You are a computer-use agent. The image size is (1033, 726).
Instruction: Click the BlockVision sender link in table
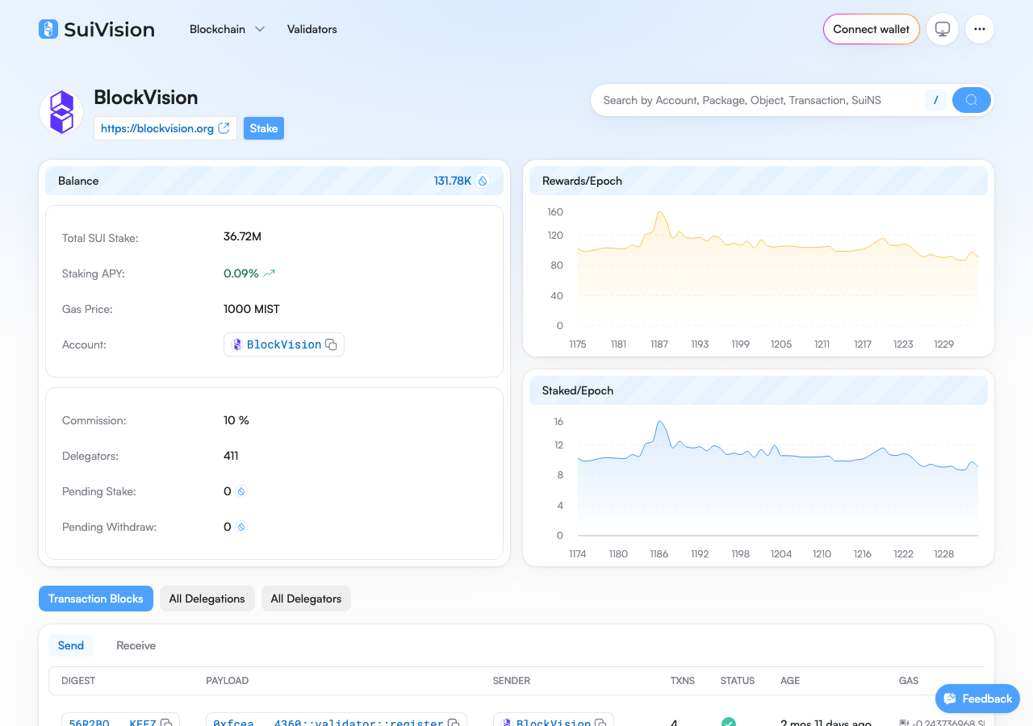click(554, 722)
